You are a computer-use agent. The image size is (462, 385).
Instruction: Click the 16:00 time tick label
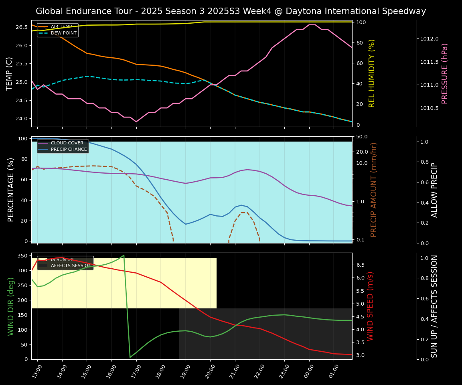[x=111, y=371]
